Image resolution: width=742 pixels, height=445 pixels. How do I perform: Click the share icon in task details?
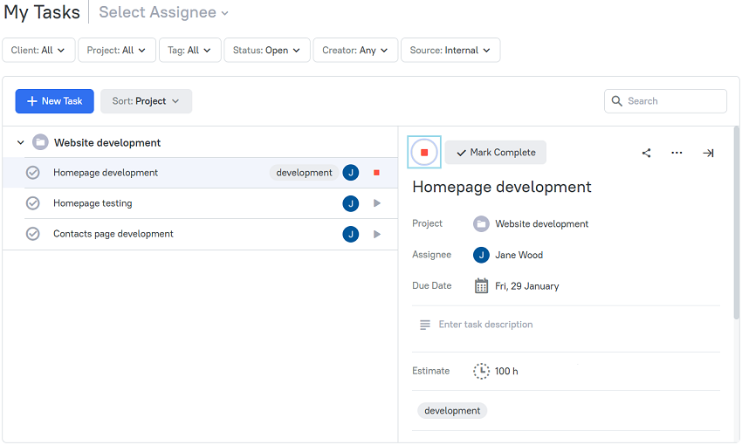point(646,153)
